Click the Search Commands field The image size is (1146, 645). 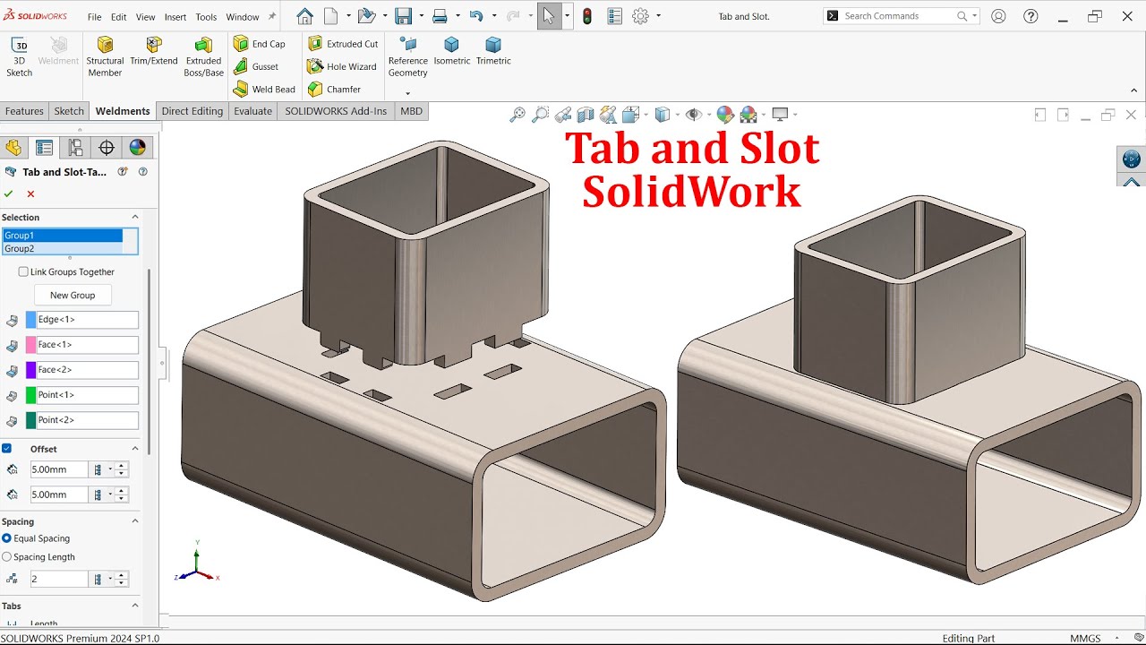900,16
